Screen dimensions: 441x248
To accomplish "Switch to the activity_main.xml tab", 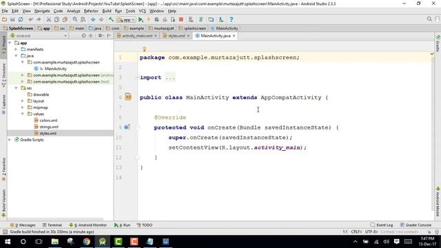I will click(137, 36).
